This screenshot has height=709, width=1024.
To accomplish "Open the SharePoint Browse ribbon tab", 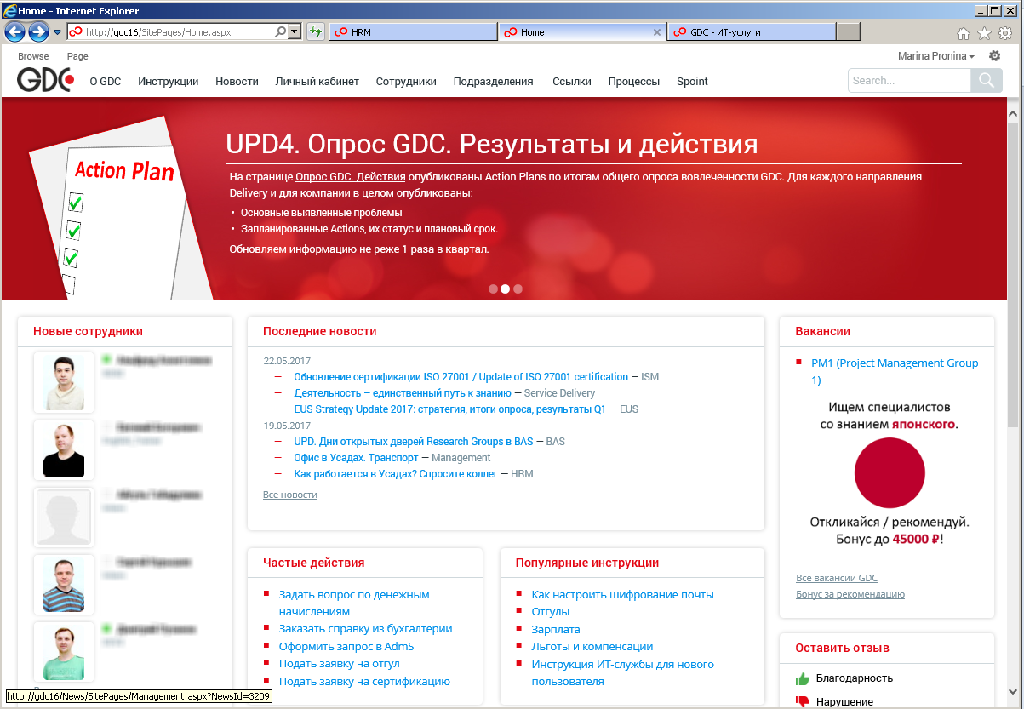I will (33, 56).
